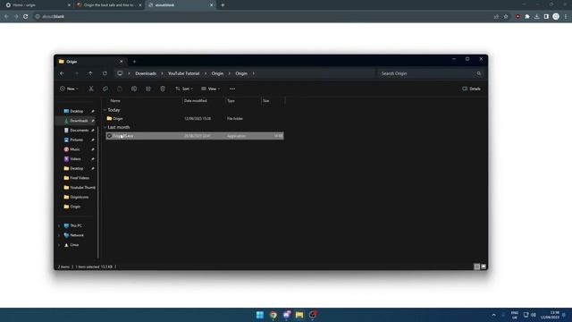The height and width of the screenshot is (322, 572).
Task: Click the This PC monitor icon in address bar
Action: pyautogui.click(x=120, y=73)
